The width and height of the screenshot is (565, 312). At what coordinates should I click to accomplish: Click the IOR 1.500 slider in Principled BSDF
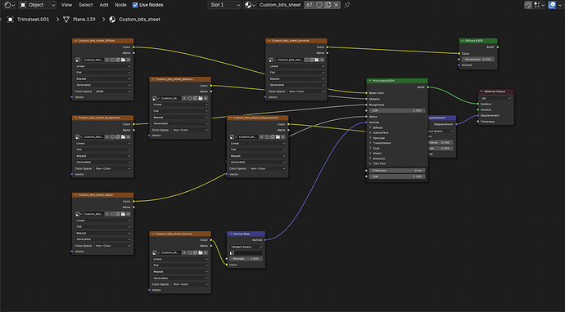pos(397,111)
